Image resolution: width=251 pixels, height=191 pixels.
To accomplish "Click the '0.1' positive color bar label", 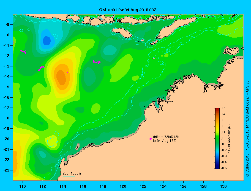I will coord(223,132).
